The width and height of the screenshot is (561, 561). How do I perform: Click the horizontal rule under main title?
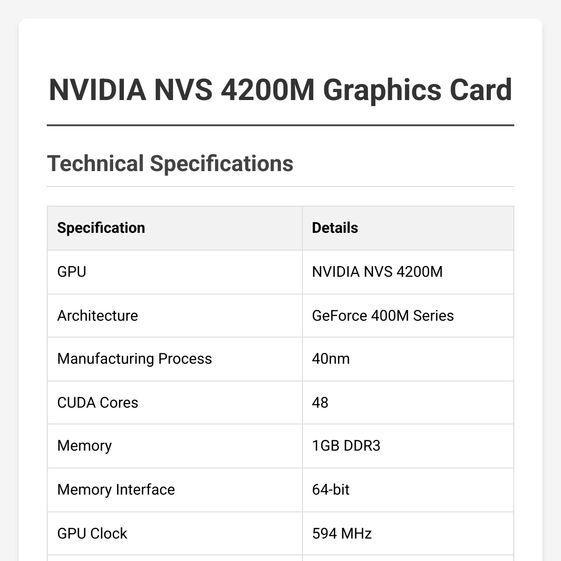point(280,125)
